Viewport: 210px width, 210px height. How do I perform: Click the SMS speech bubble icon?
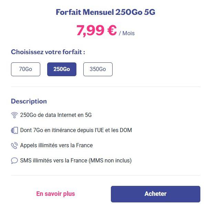[14, 161]
